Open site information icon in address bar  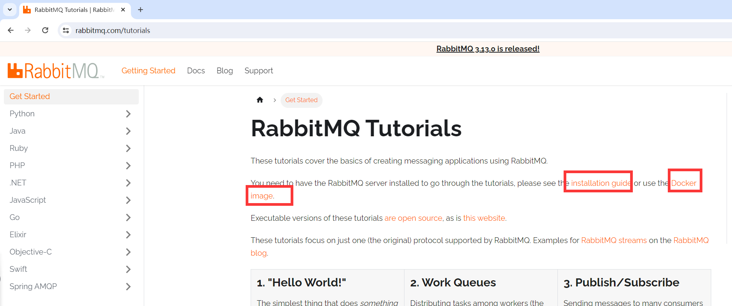click(66, 30)
